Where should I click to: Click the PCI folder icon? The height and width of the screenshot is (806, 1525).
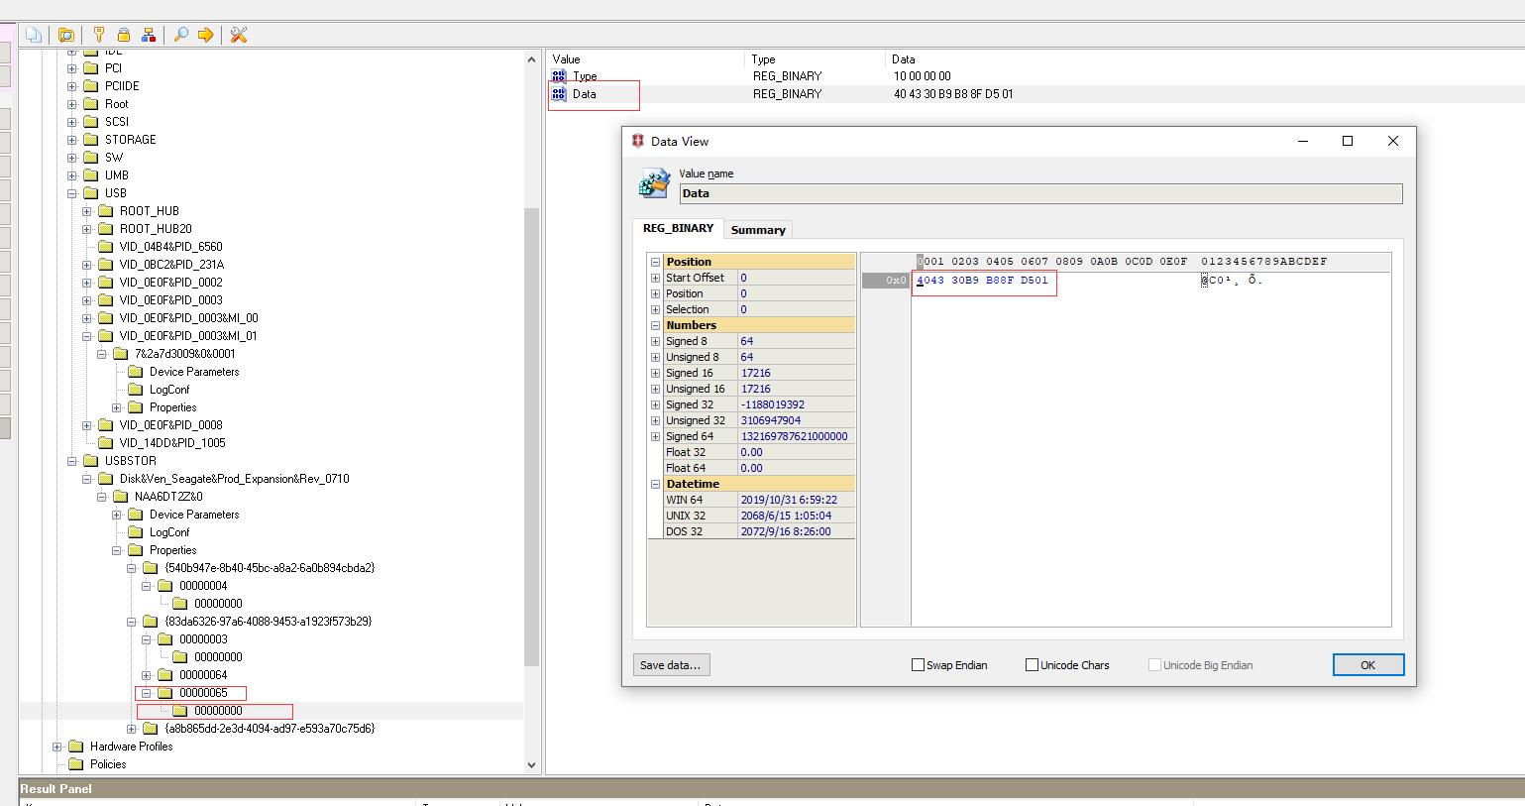point(91,68)
